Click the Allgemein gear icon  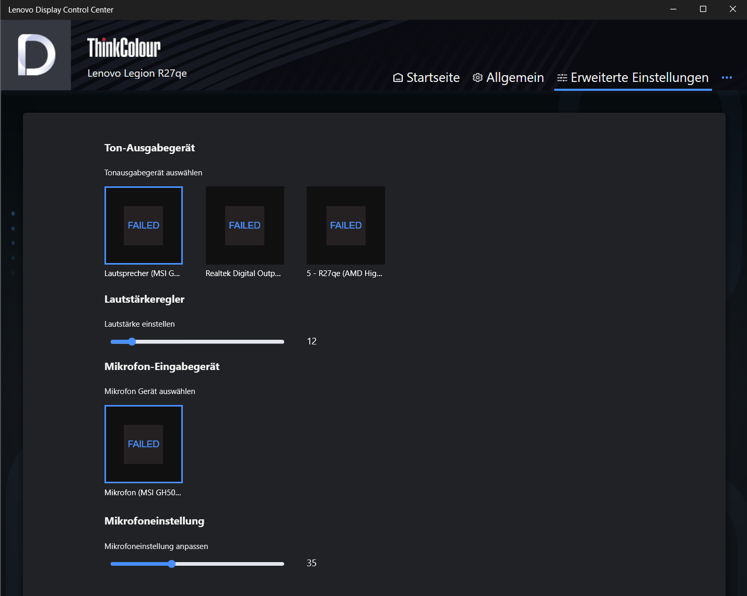click(x=477, y=78)
